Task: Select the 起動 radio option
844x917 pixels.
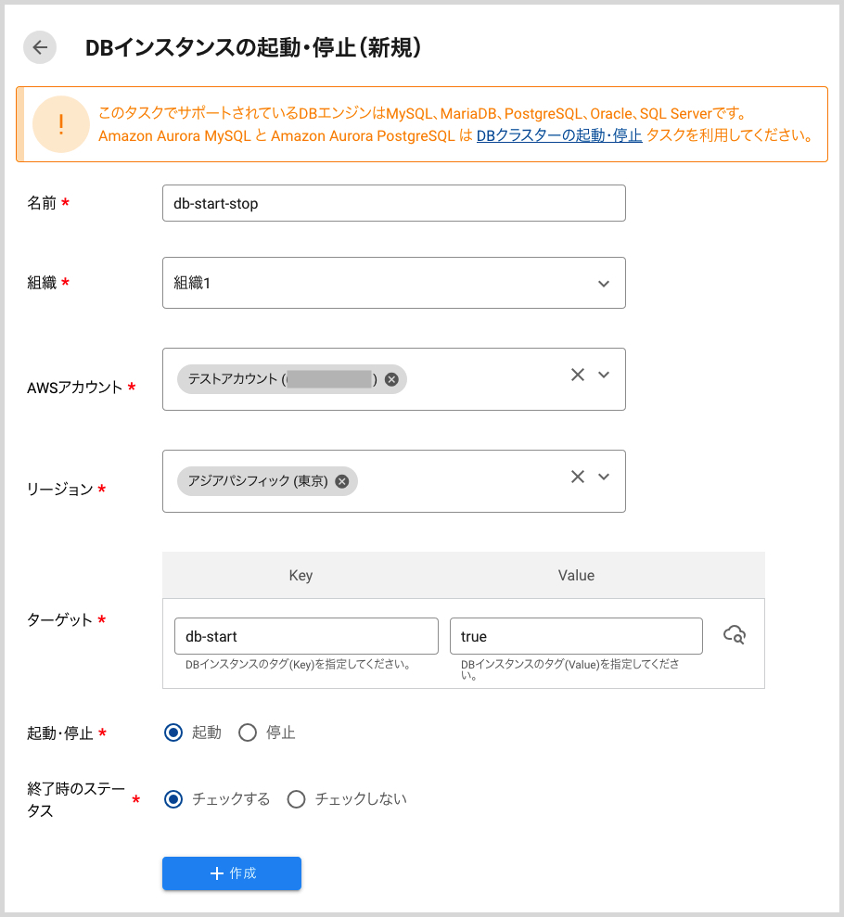Action: [173, 732]
